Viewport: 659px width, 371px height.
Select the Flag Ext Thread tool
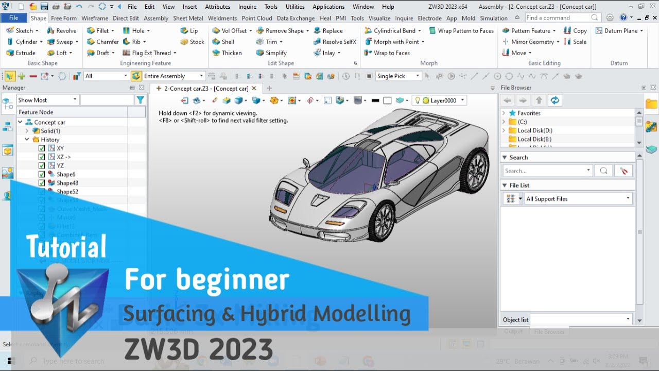click(149, 53)
